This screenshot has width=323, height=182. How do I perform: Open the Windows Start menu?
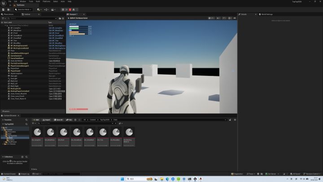[x=122, y=179]
